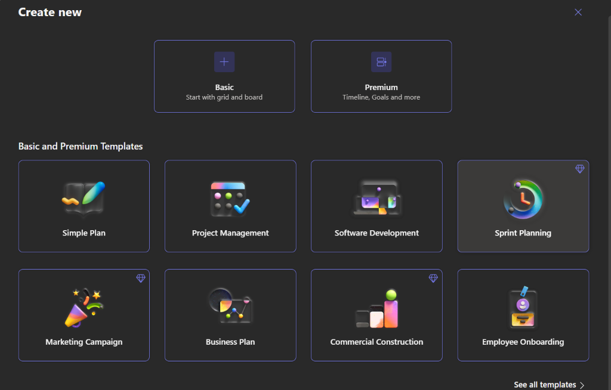Click the 'Timeline, Goals and more' description
This screenshot has height=390, width=611.
[381, 97]
